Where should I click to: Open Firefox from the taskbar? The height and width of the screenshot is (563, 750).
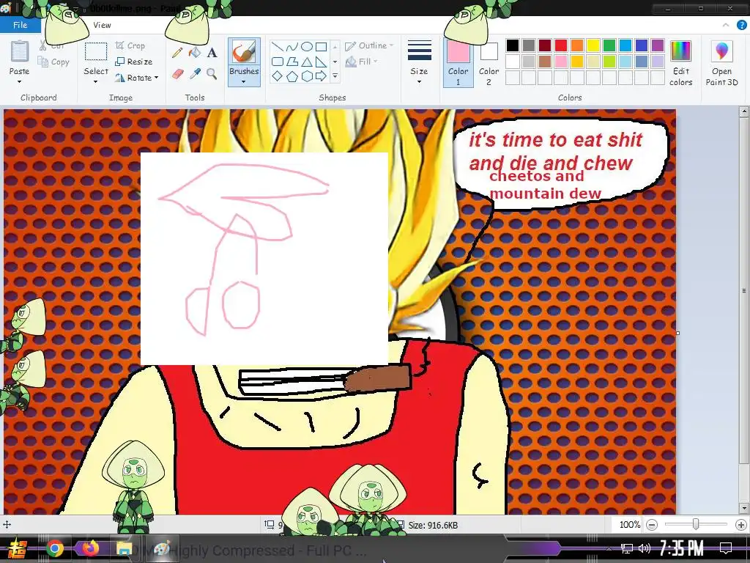[x=90, y=548]
